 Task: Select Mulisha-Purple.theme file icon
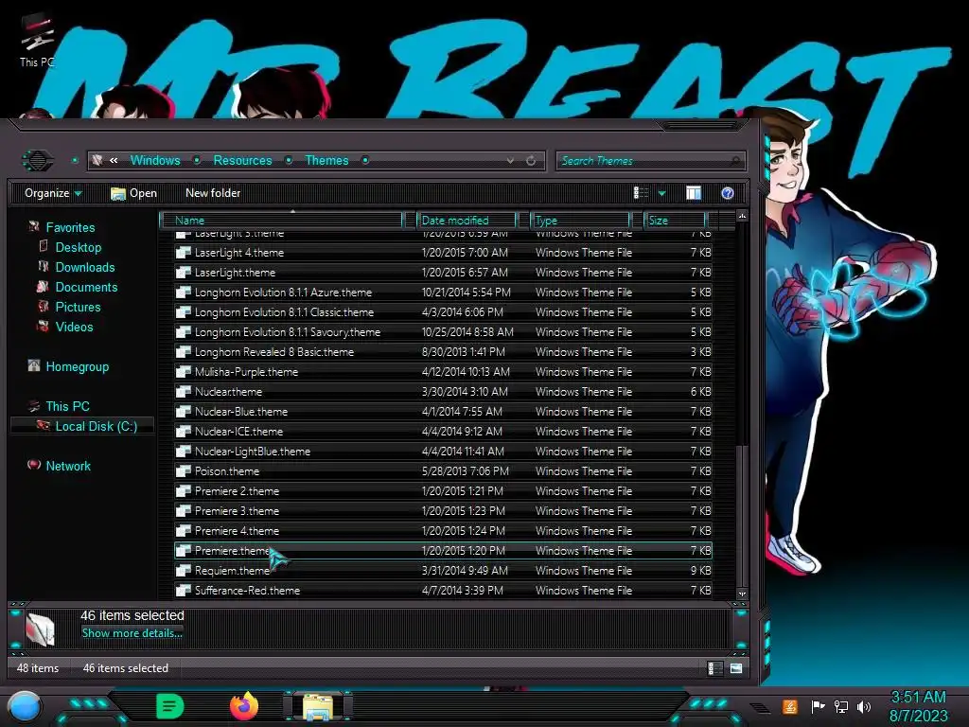coord(183,371)
